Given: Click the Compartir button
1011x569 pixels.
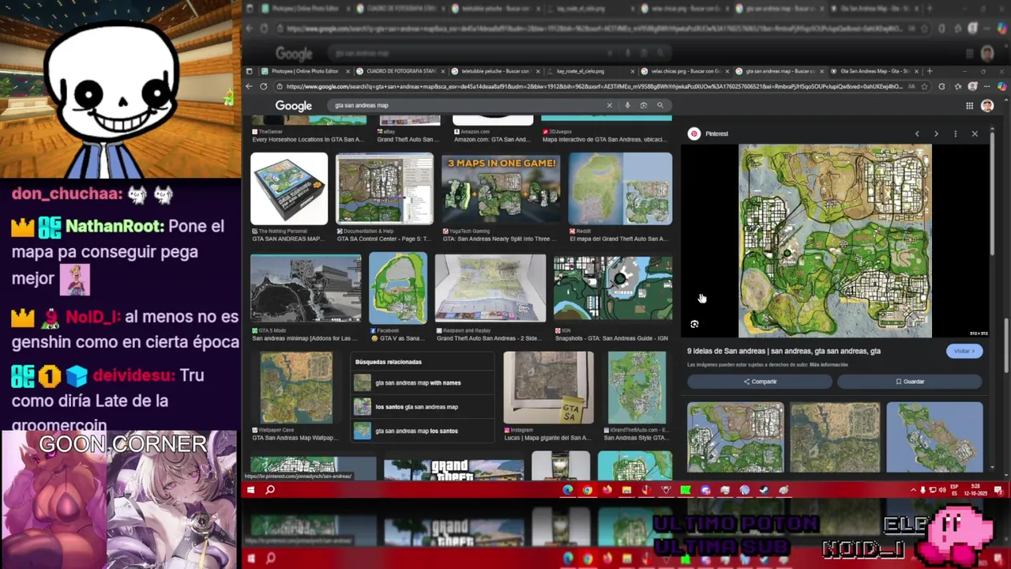Looking at the screenshot, I should pos(760,382).
